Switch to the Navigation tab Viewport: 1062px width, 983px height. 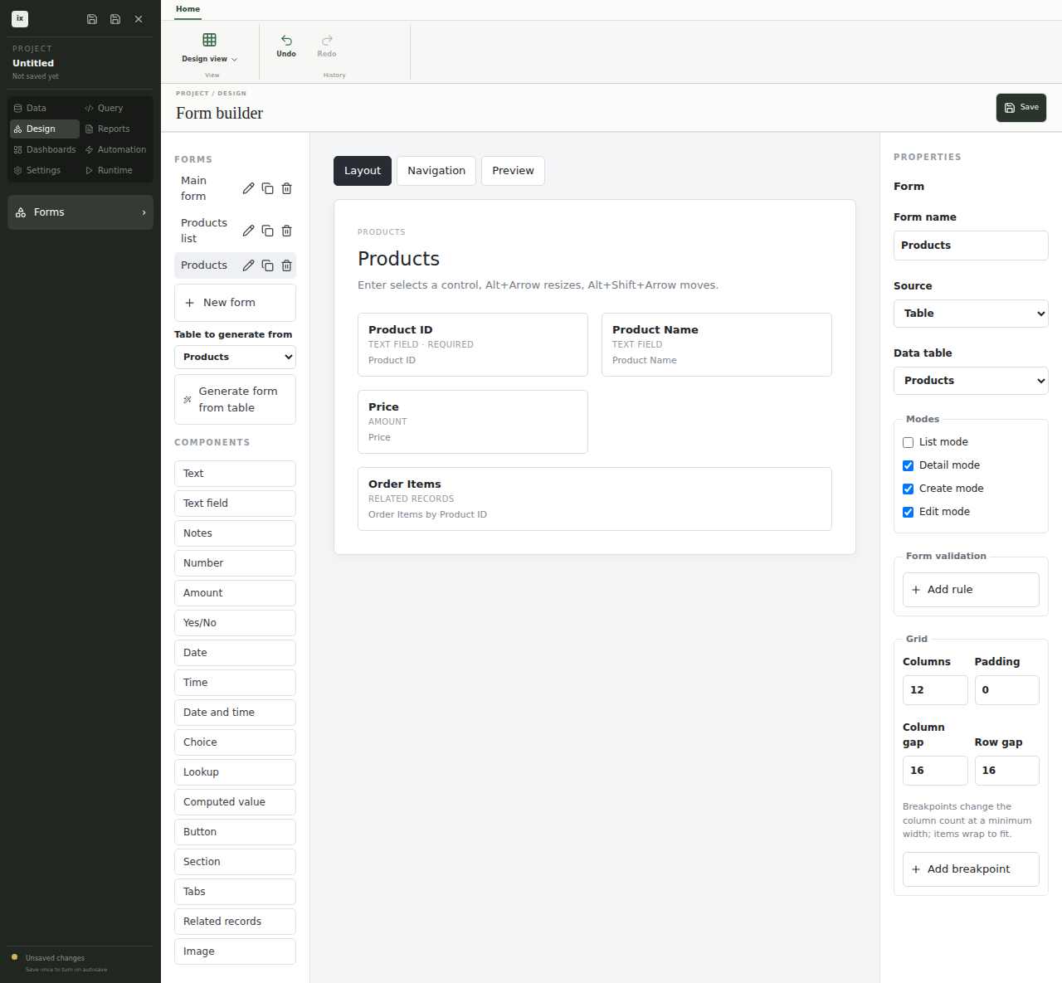436,171
